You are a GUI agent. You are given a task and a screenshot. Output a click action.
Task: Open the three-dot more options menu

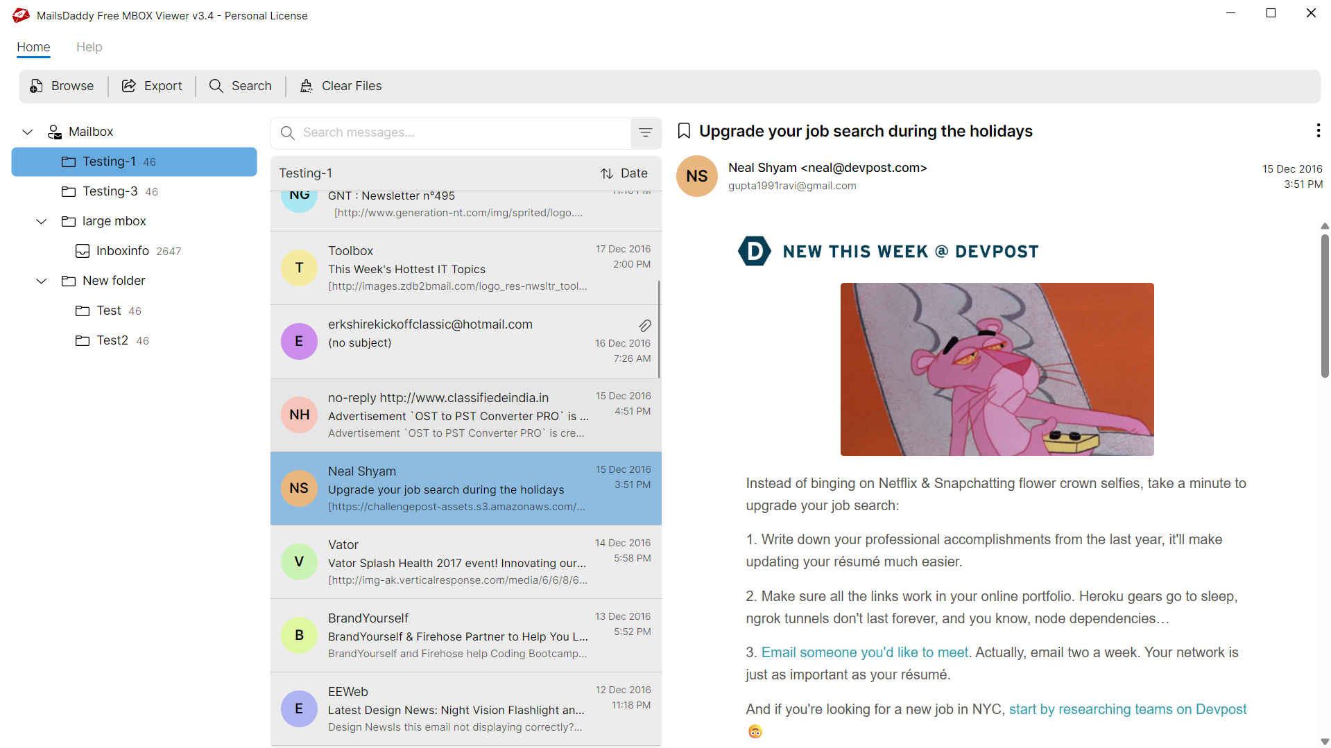(1318, 130)
